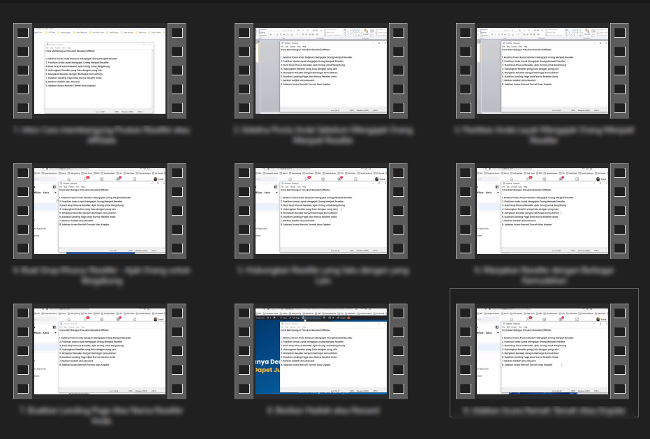Screen dimensions: 650x439
Task: Open video 2 thumbnail, Ketahui Posisi Anda
Action: click(321, 70)
